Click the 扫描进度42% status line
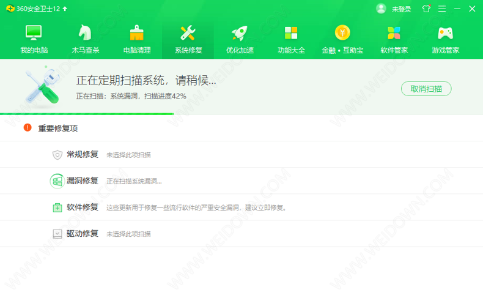This screenshot has height=306, width=483. tap(131, 96)
